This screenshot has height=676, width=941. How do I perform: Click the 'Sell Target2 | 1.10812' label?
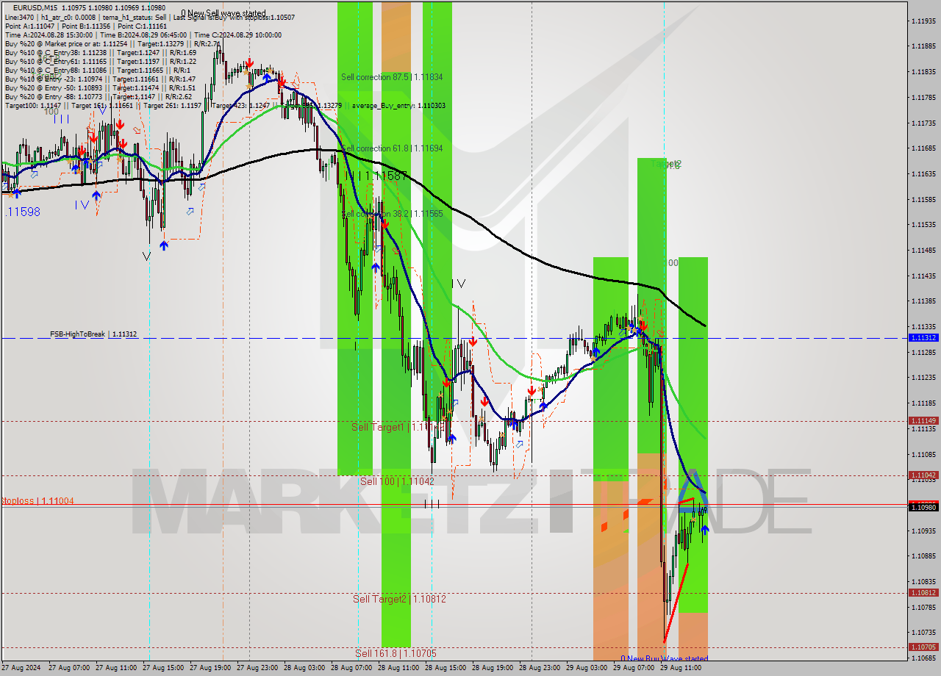[399, 599]
